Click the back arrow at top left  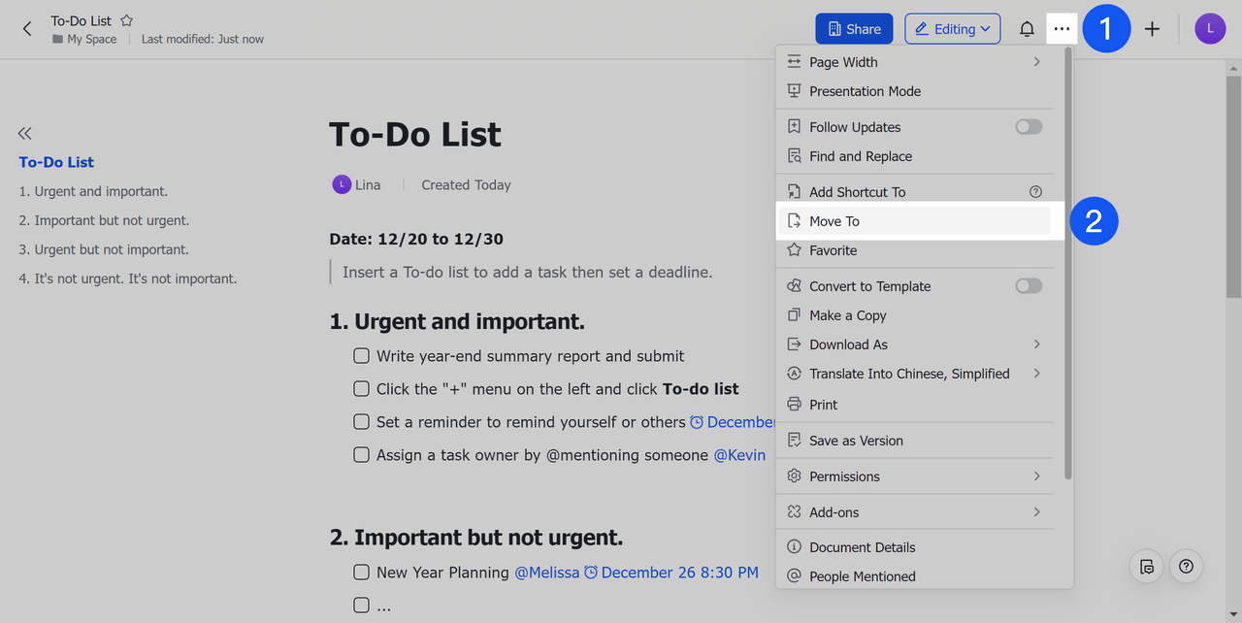tap(26, 28)
